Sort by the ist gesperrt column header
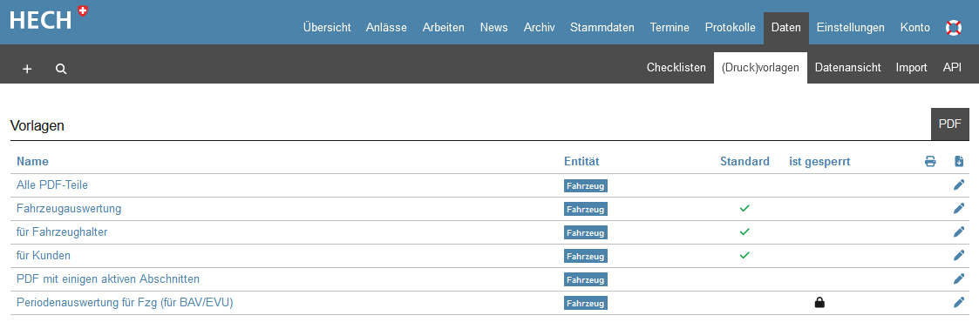Viewport: 979px width, 322px height. coord(819,162)
